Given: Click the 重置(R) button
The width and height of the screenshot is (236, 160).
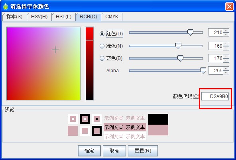Looking at the screenshot, I should pyautogui.click(x=143, y=151).
